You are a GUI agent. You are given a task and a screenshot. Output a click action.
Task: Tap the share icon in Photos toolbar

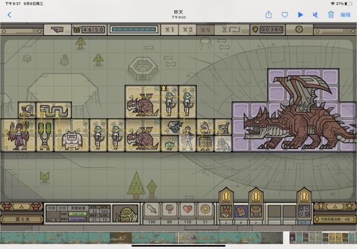tap(268, 15)
